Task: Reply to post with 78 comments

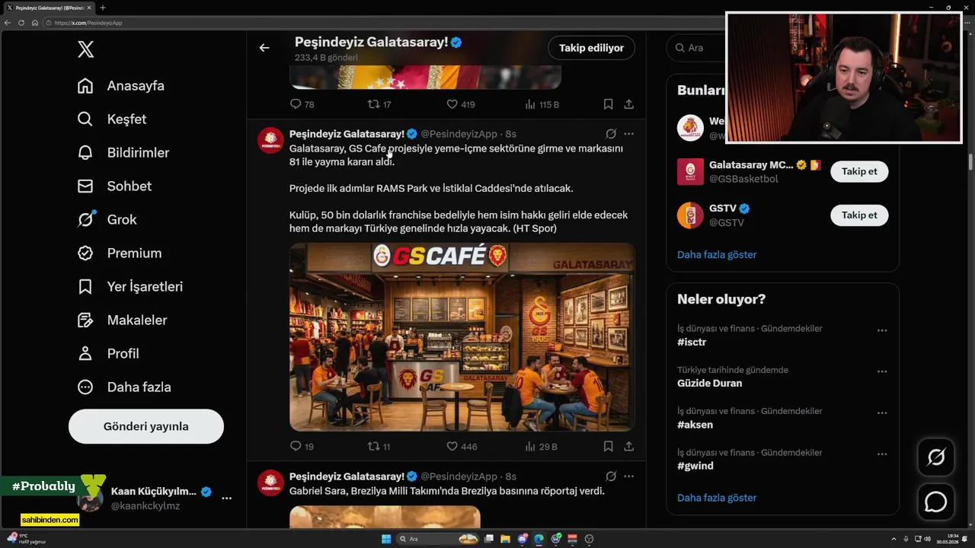Action: pyautogui.click(x=302, y=104)
